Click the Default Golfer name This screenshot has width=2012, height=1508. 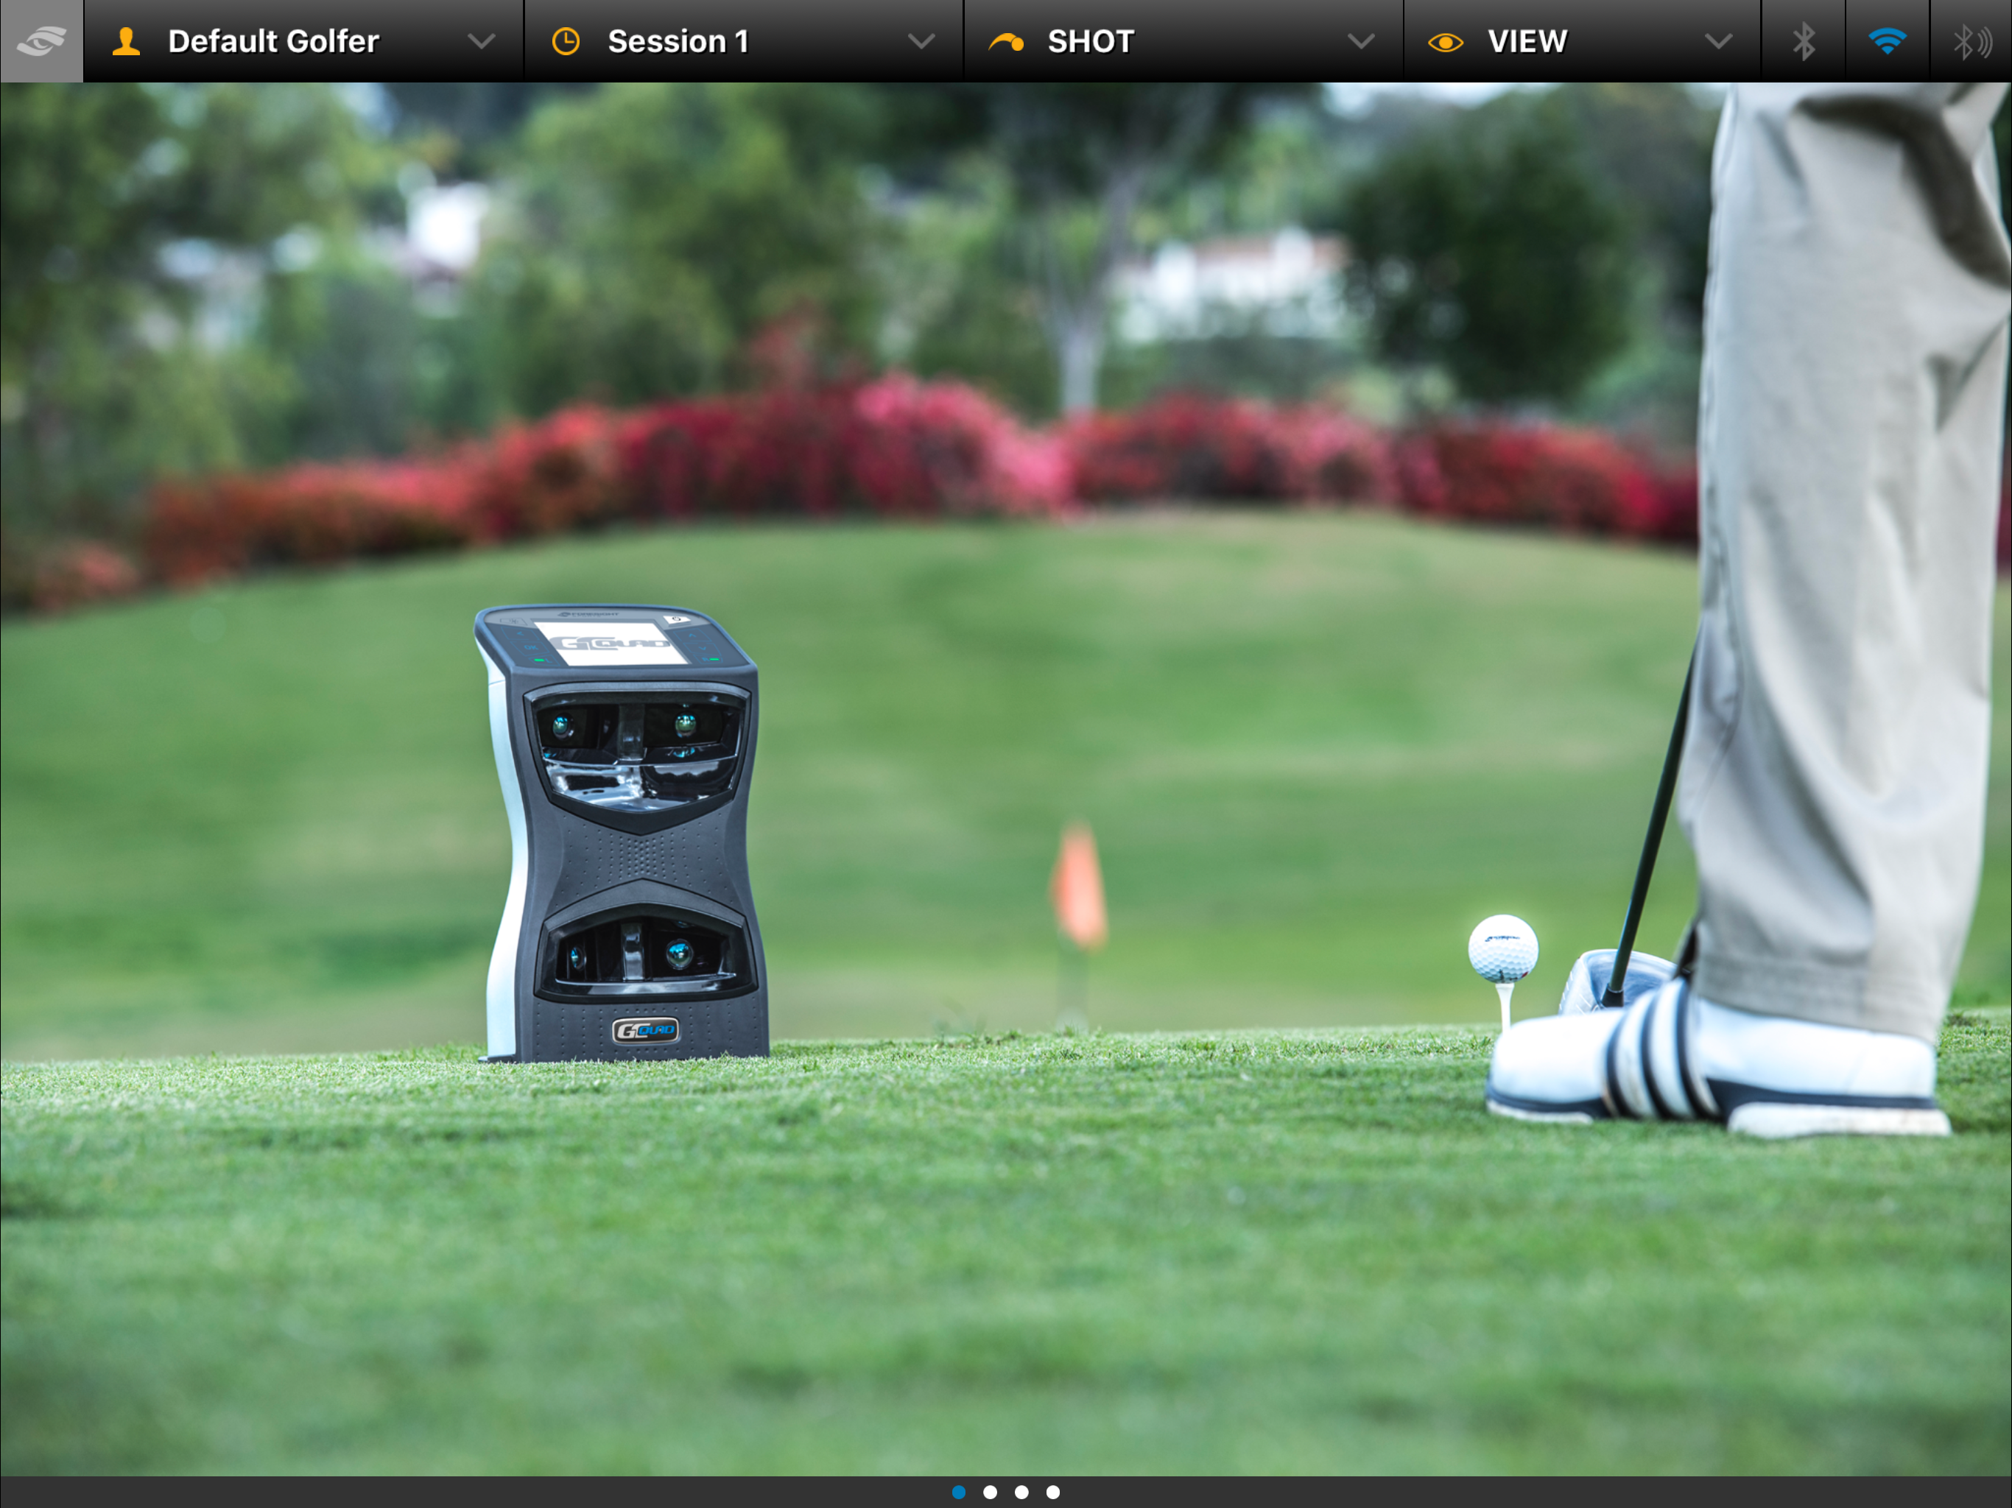273,41
